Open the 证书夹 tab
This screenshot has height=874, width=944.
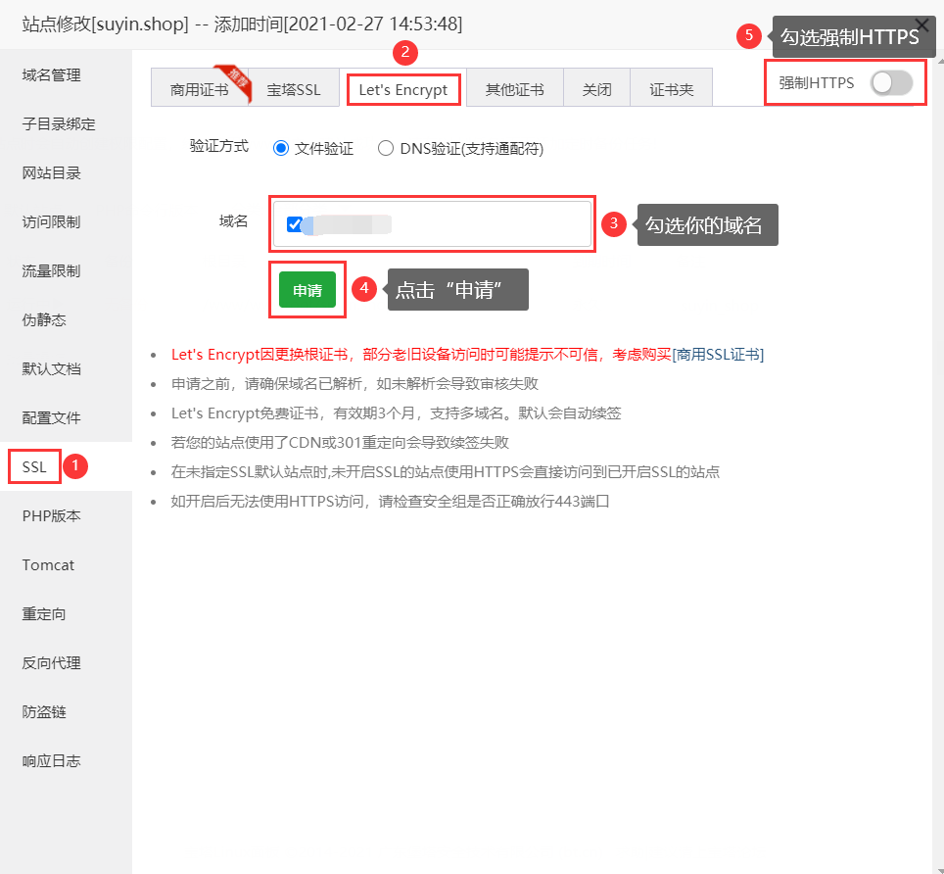[671, 87]
